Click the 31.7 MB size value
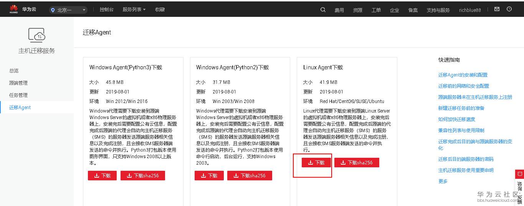The height and width of the screenshot is (206, 524). click(222, 82)
